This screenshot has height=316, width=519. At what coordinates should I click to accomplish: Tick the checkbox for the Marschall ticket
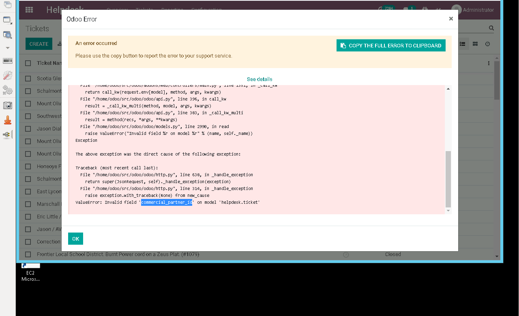(28, 204)
